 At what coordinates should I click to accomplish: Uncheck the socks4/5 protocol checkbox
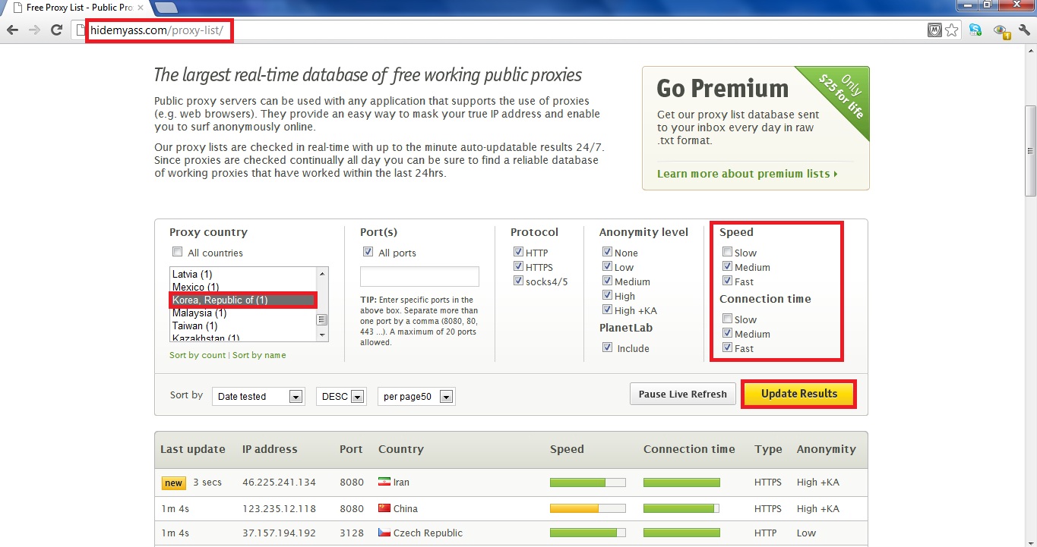coord(518,281)
